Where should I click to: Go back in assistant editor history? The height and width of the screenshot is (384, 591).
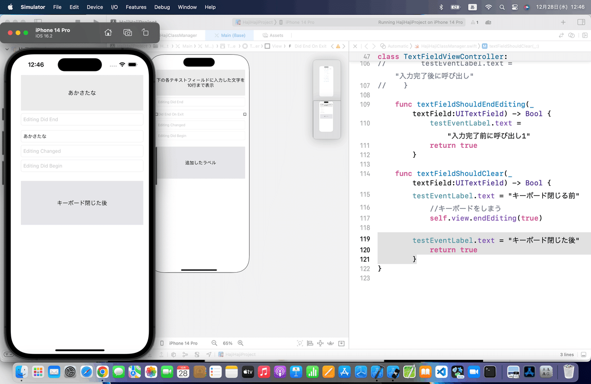coord(366,46)
